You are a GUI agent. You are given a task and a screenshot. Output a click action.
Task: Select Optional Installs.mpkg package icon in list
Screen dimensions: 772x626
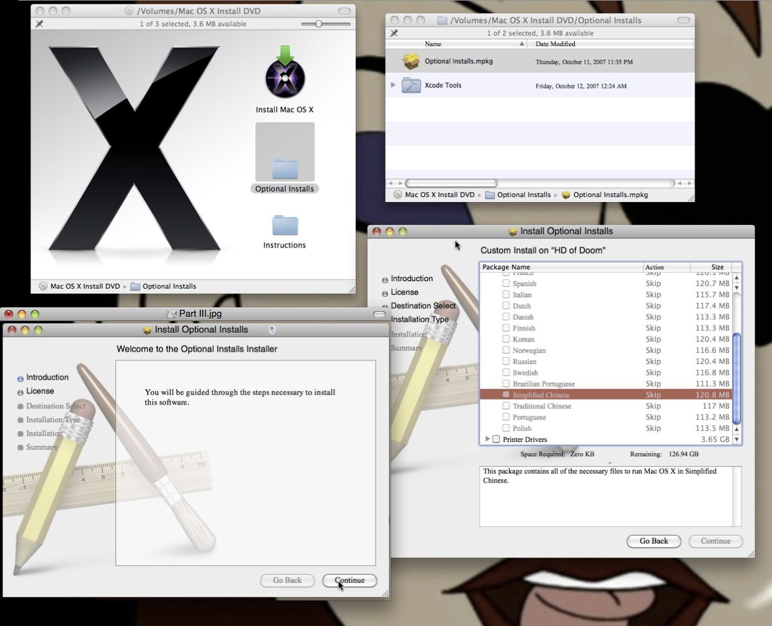pyautogui.click(x=411, y=61)
